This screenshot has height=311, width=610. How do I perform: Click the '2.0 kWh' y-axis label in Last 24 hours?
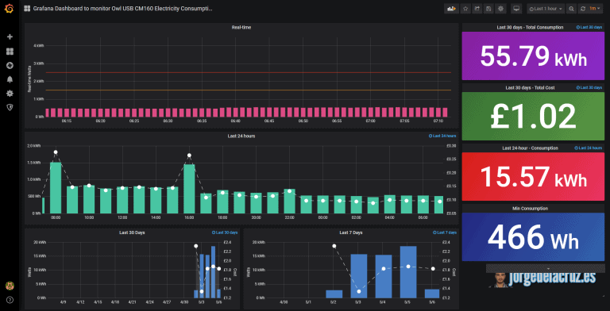34,146
